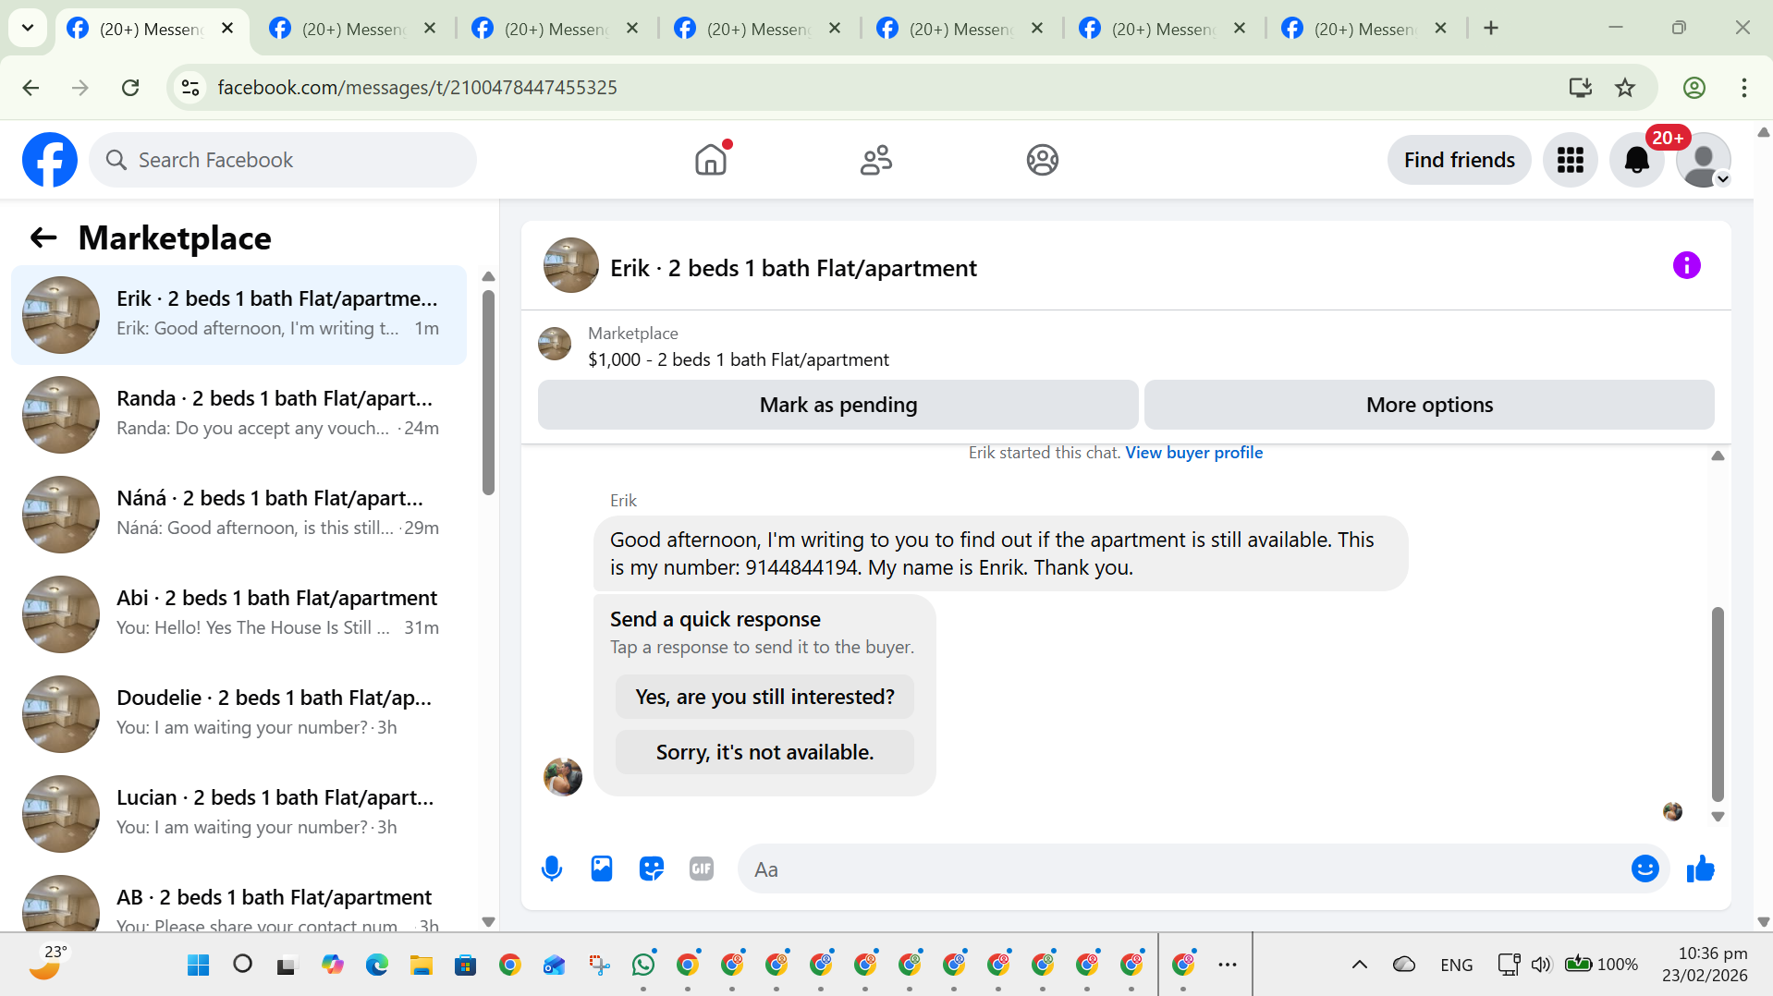
Task: Open Náná conversation in the list
Action: 238,514
